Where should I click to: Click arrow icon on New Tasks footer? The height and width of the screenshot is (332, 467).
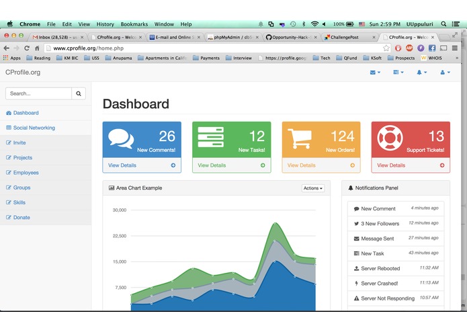coord(263,165)
